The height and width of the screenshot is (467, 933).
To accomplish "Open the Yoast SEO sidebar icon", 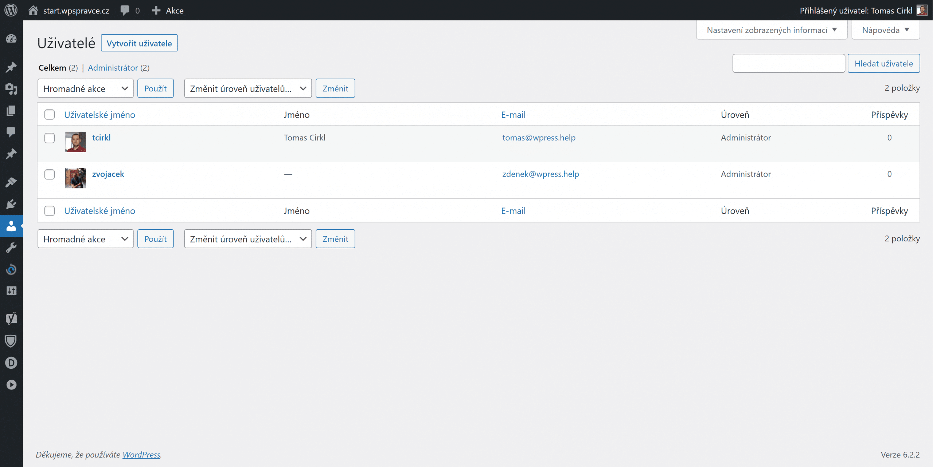I will point(11,318).
